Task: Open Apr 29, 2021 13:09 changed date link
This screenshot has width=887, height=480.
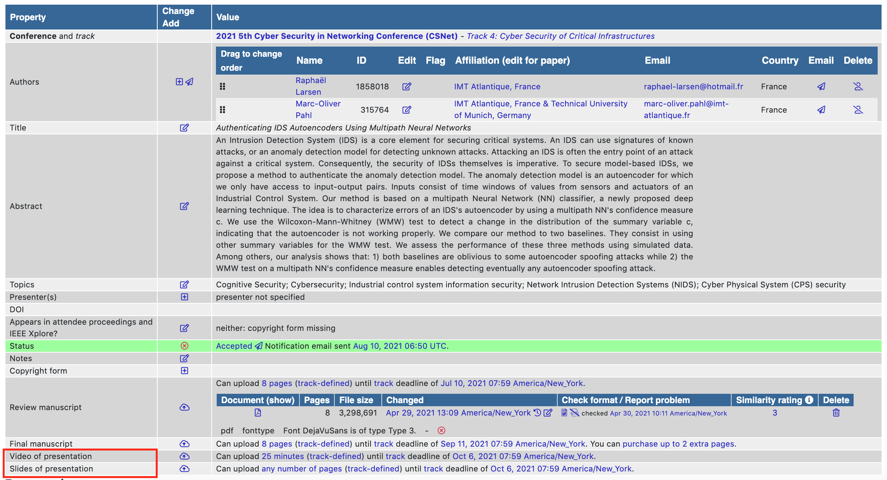Action: (x=458, y=412)
